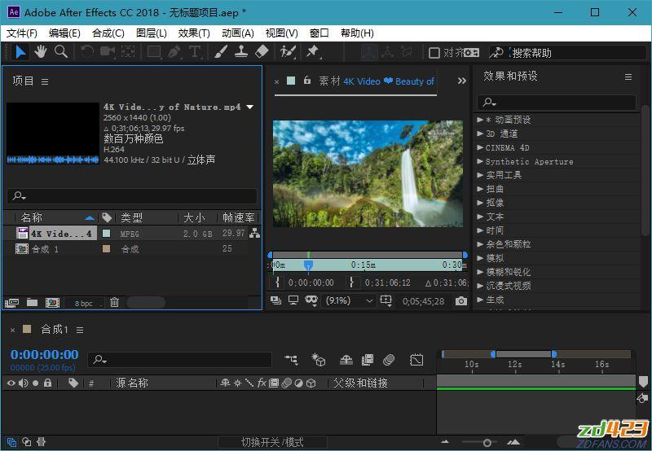The image size is (652, 451).
Task: Expand the 动画预设 effects category
Action: [480, 120]
